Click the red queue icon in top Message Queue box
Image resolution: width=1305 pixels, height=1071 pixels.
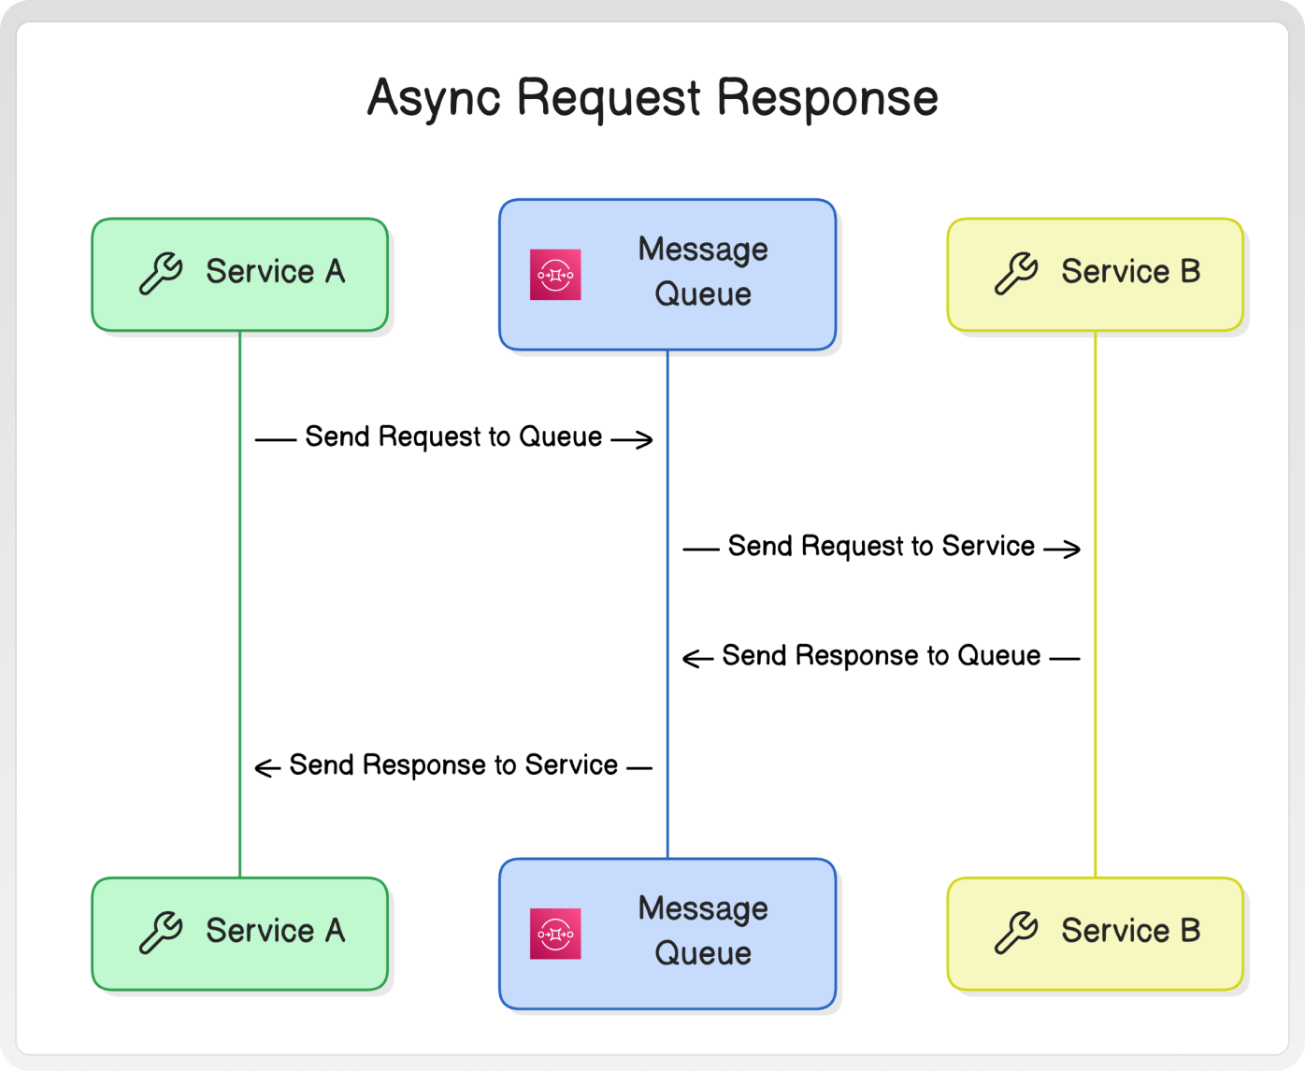tap(555, 275)
